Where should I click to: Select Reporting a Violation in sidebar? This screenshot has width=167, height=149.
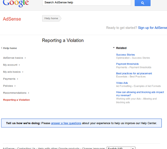tap(16, 100)
